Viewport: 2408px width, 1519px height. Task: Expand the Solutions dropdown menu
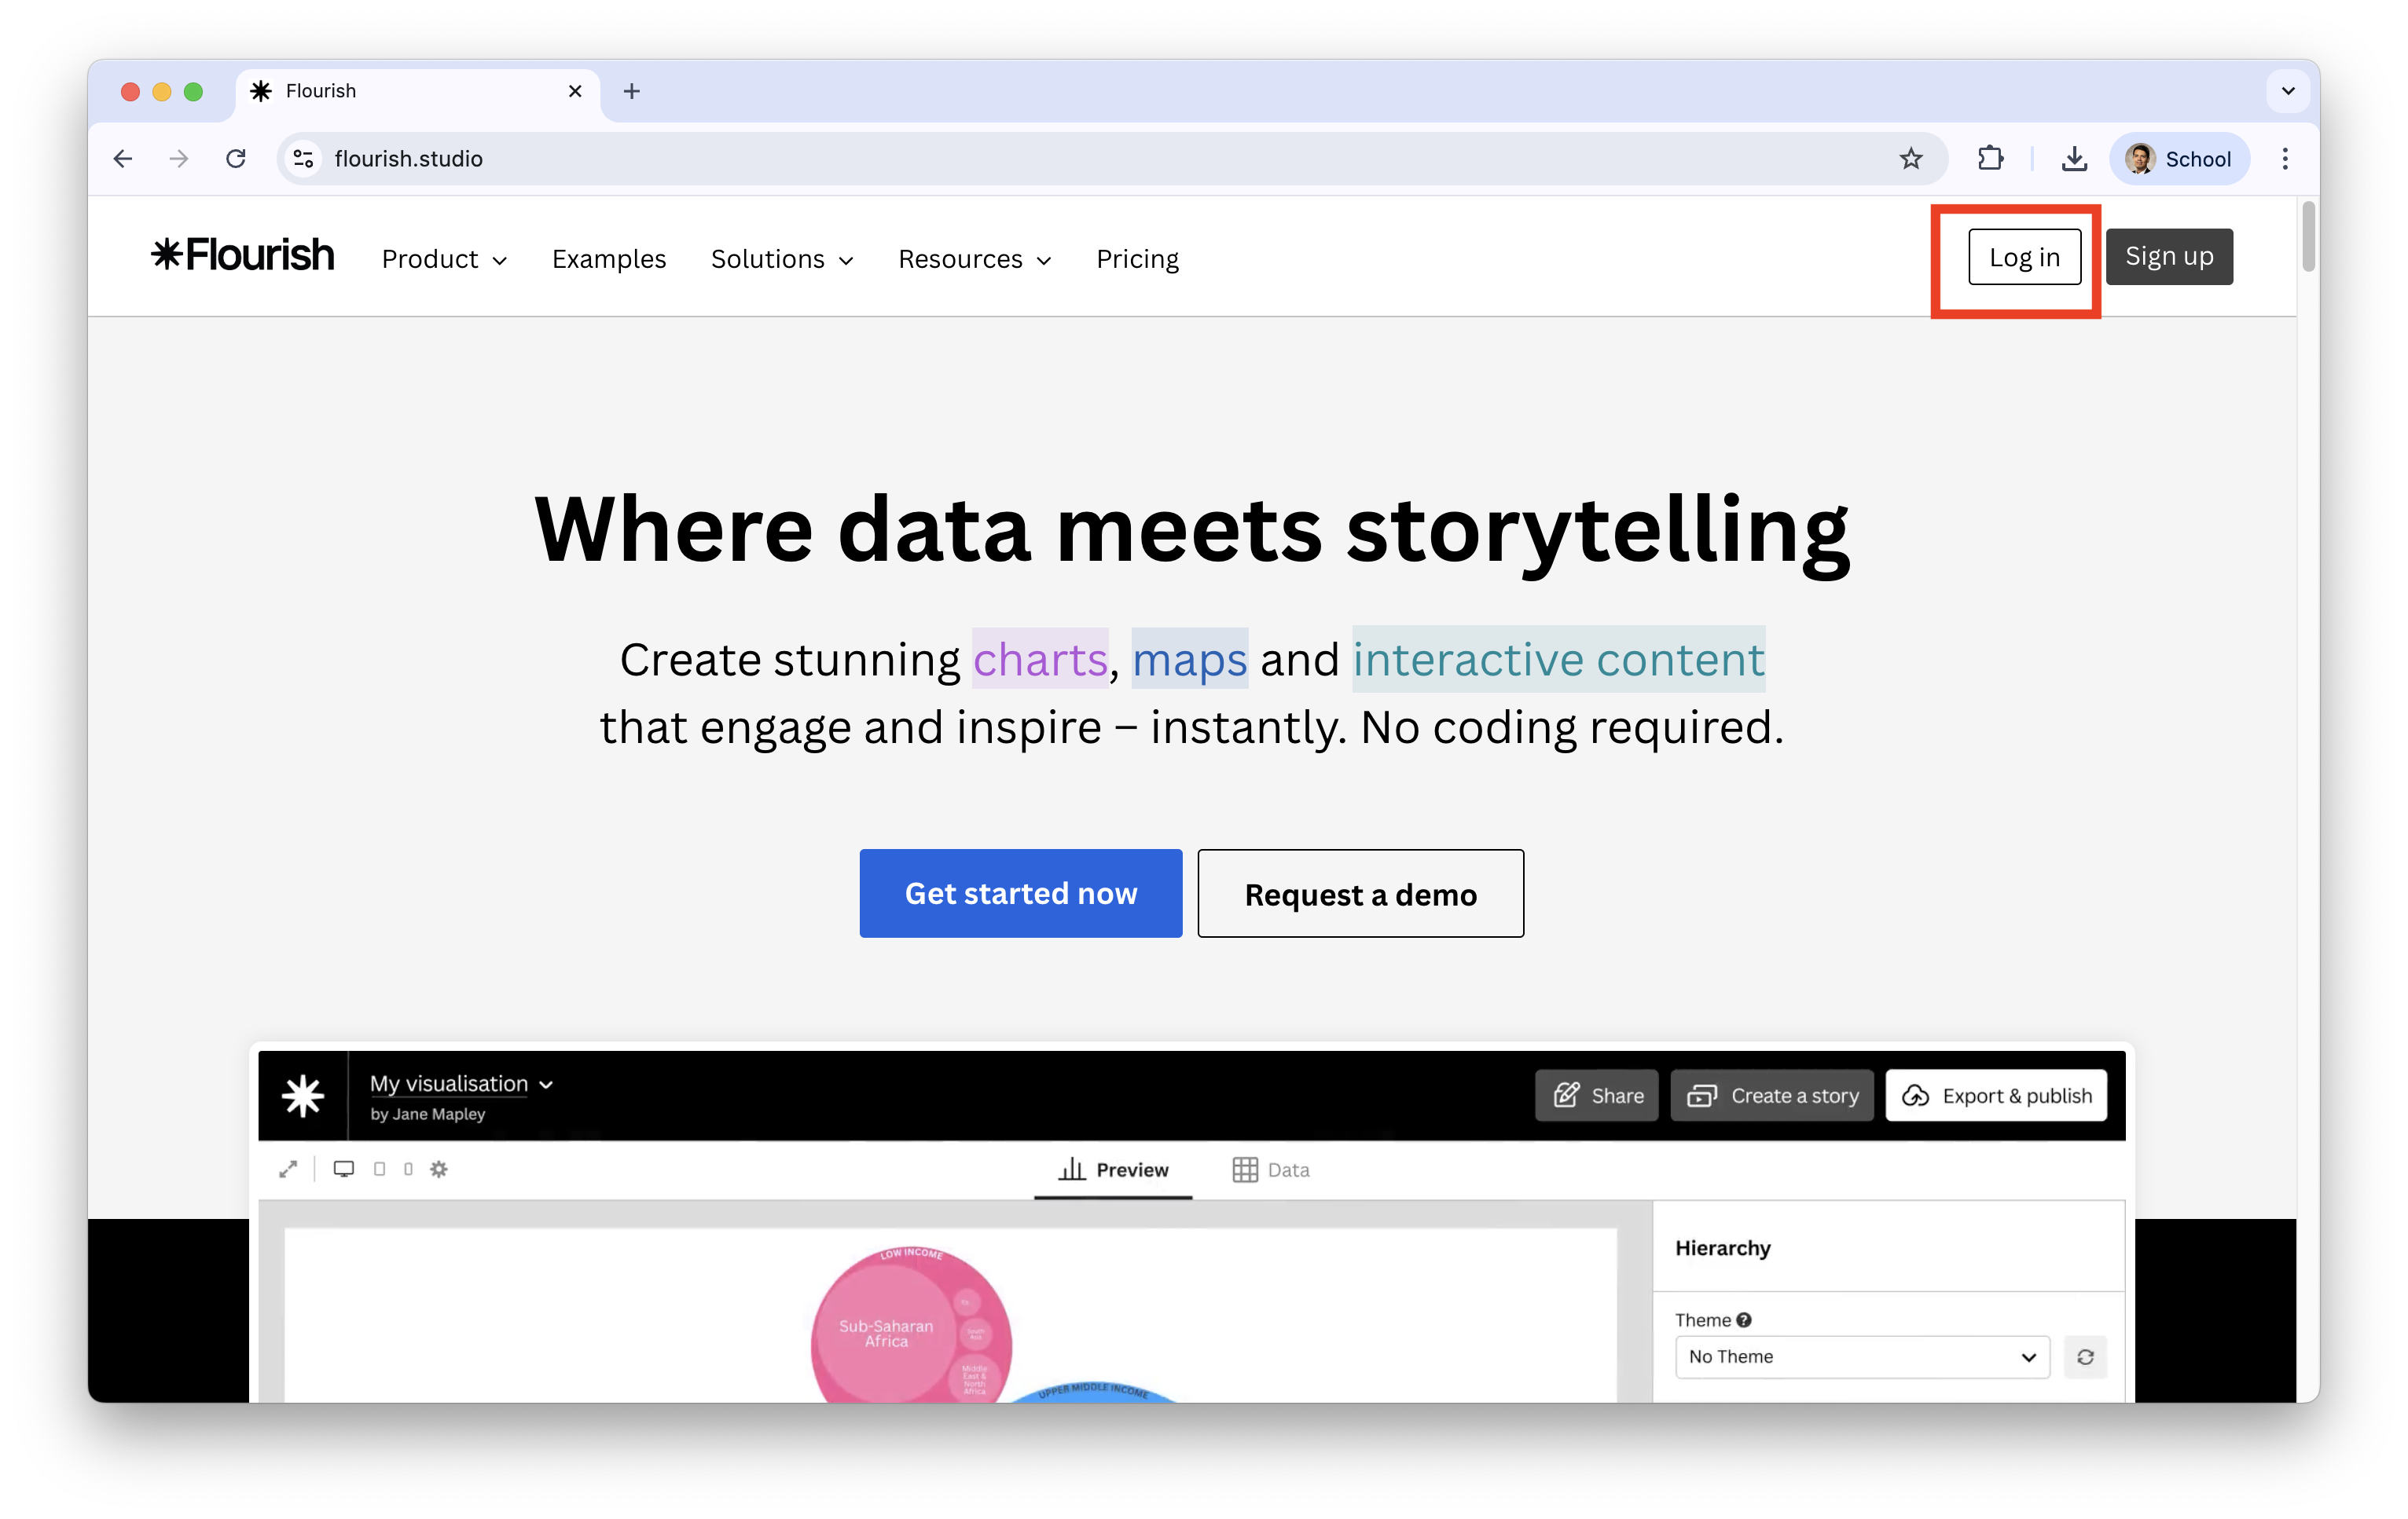(782, 259)
